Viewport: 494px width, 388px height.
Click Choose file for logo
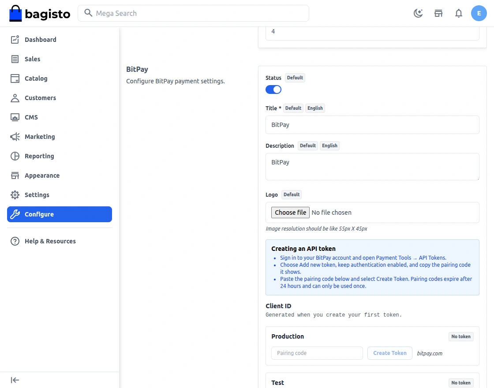290,213
